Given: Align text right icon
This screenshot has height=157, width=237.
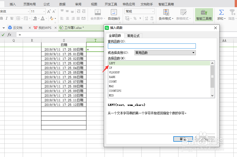Looking at the screenshot, I should click(73, 18).
